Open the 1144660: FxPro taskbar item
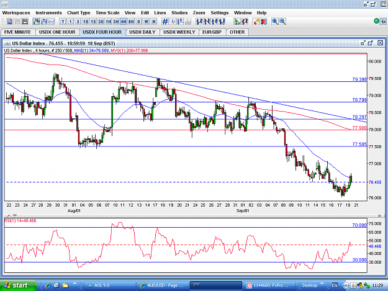Screen dimensions: 388x291 coord(268,285)
